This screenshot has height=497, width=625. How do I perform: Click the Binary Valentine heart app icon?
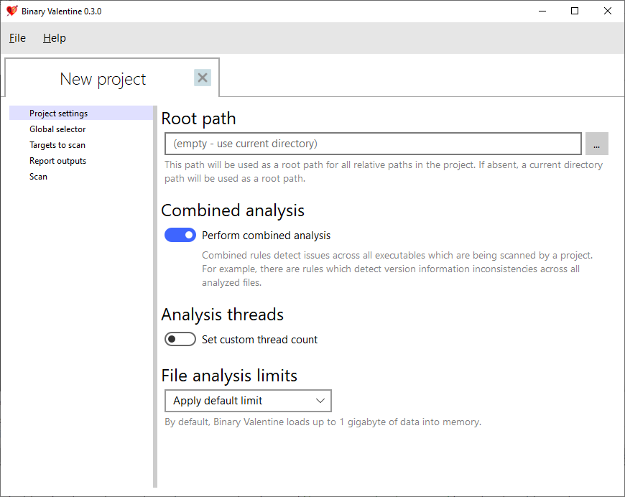pyautogui.click(x=12, y=11)
